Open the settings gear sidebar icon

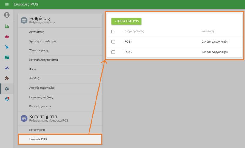coord(7,89)
